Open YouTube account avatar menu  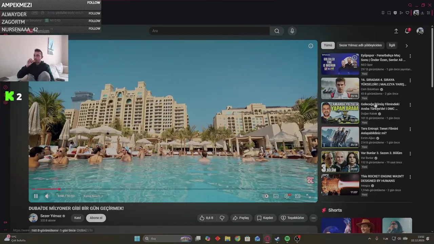tap(420, 31)
